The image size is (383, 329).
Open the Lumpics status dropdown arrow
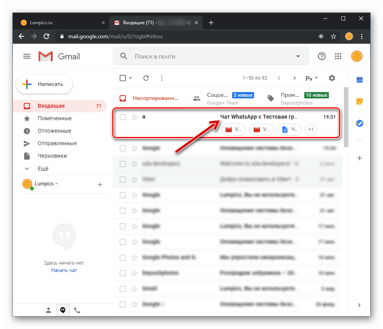click(x=56, y=184)
